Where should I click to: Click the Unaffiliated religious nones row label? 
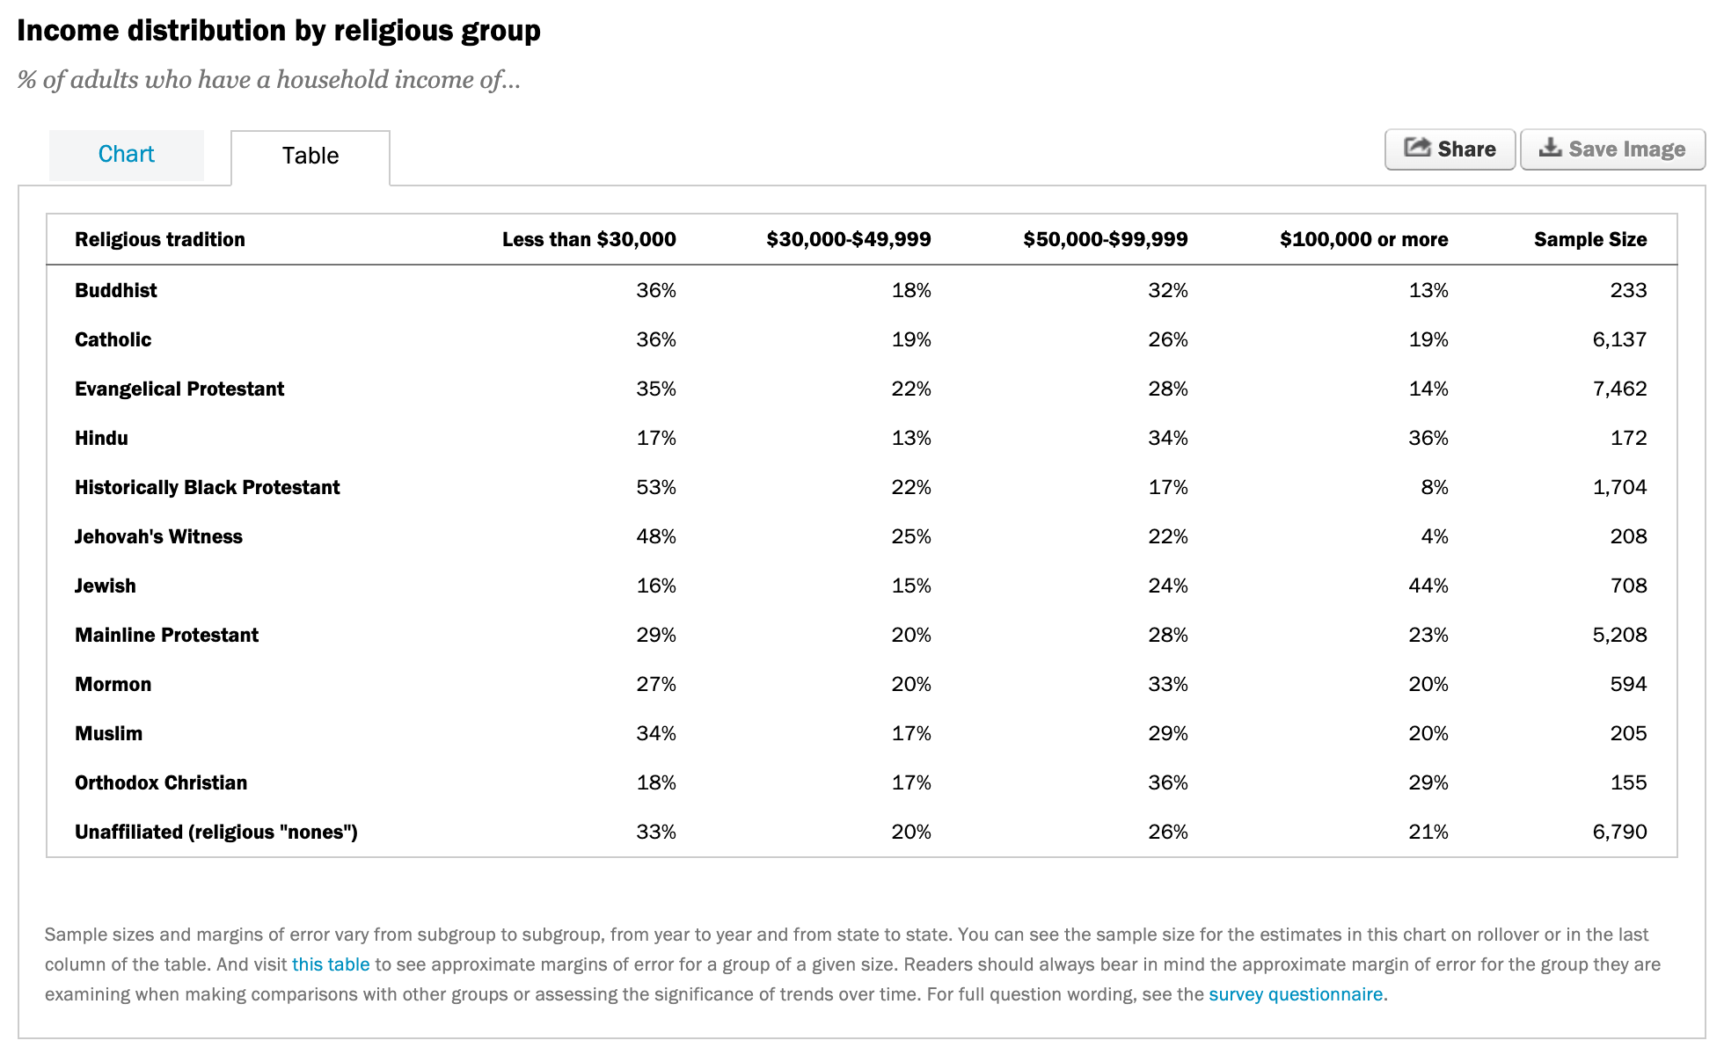click(x=215, y=833)
